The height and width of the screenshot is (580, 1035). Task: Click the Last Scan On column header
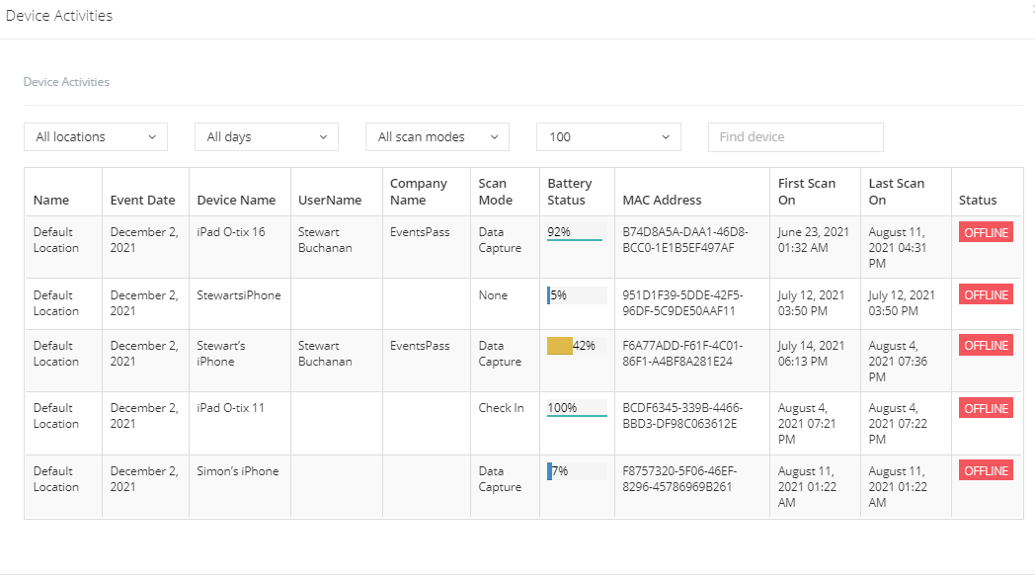coord(896,192)
